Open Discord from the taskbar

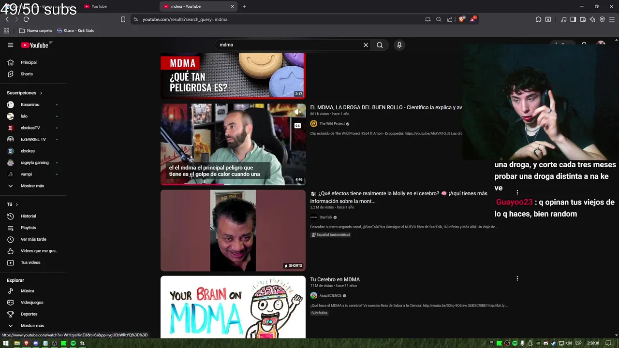tap(35, 343)
